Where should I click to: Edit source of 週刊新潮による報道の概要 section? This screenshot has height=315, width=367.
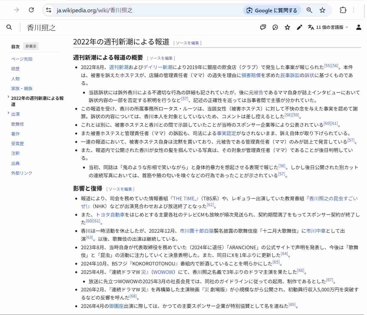click(x=161, y=58)
